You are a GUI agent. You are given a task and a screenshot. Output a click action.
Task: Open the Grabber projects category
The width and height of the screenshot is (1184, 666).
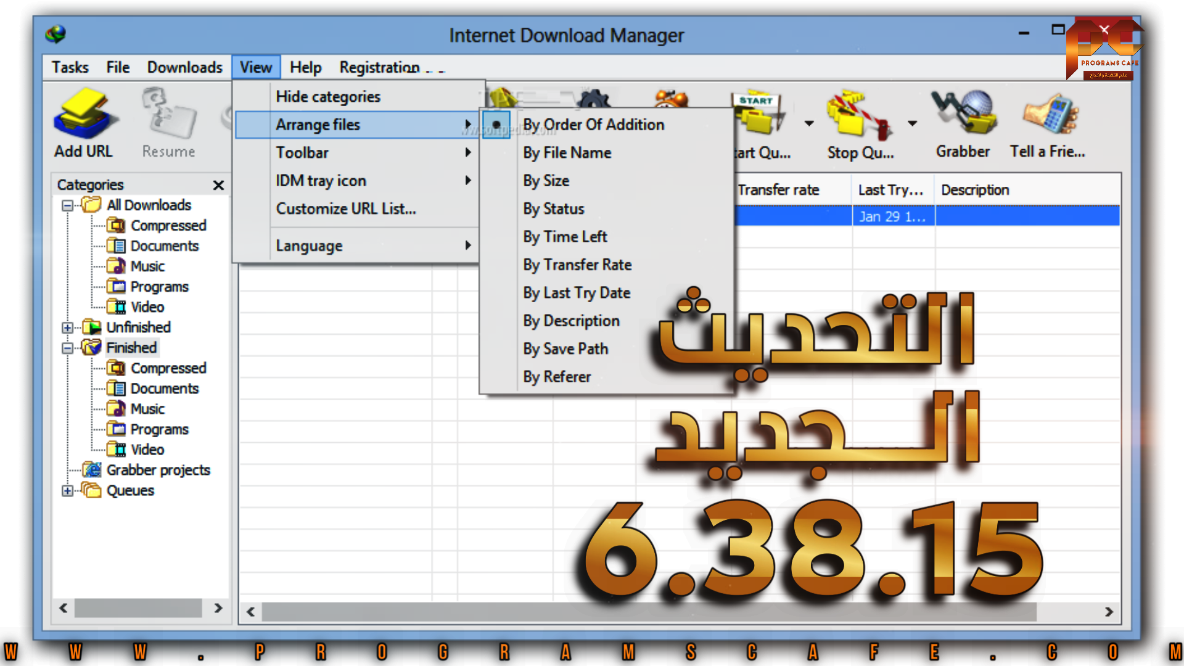coord(158,470)
